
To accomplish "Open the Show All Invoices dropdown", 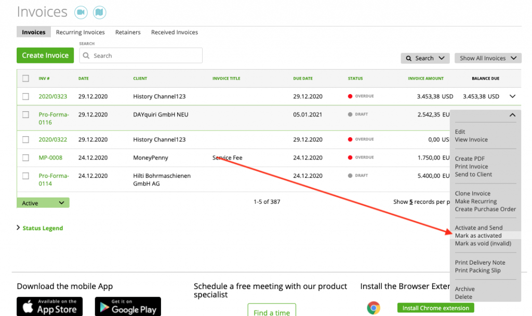I will (x=487, y=58).
